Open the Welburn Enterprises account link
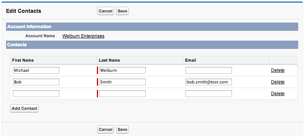 (83, 36)
